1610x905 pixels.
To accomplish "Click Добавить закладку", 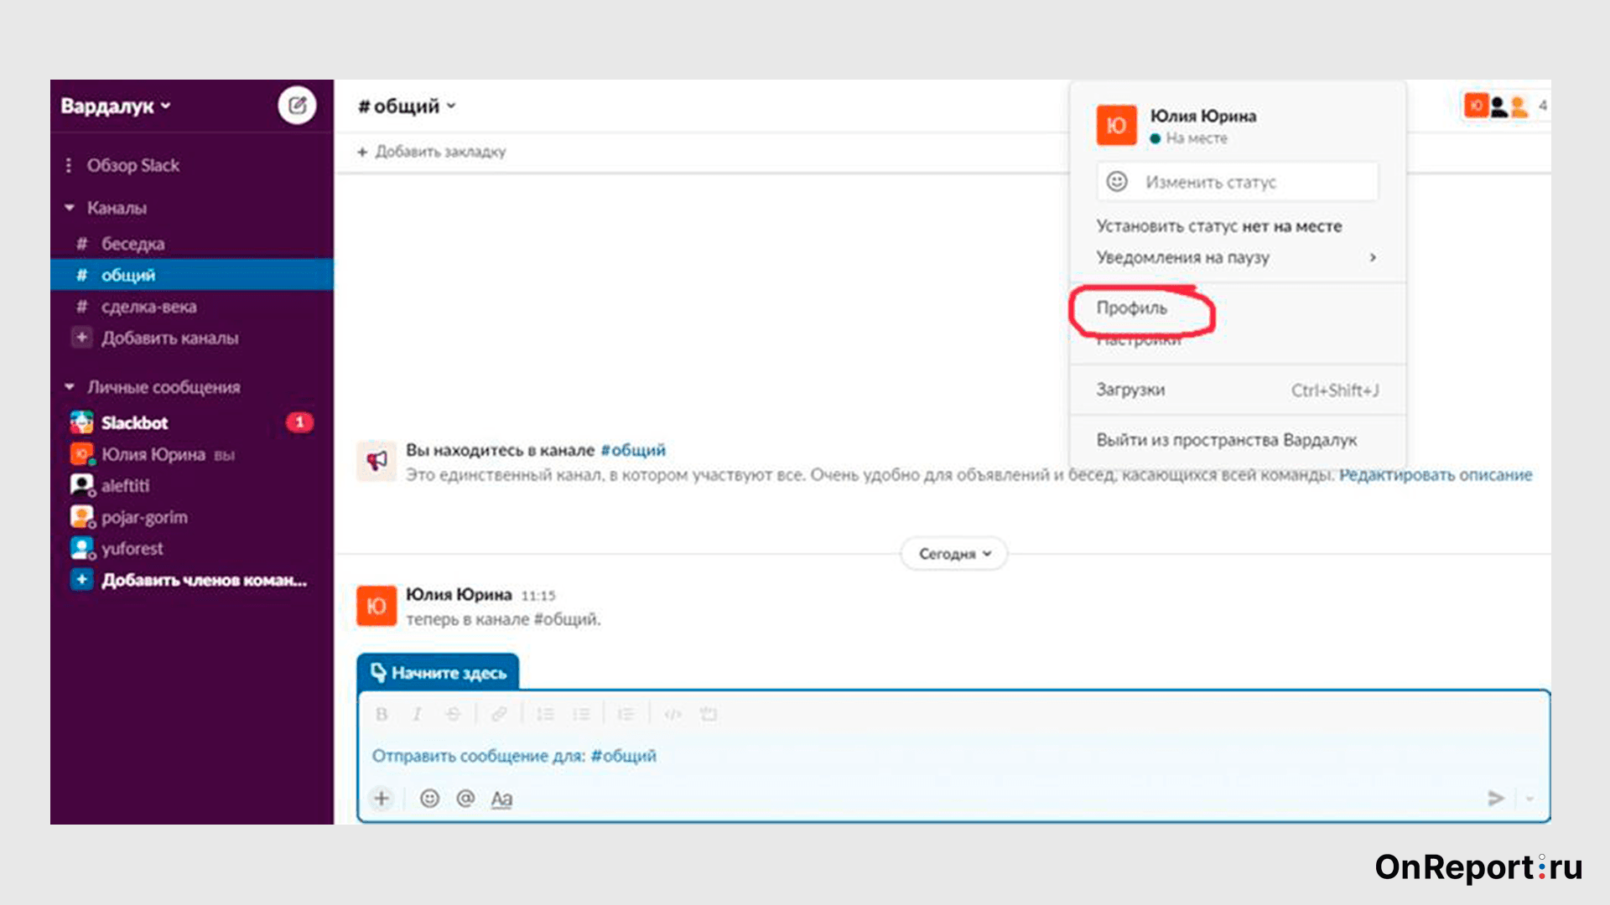I will click(432, 152).
